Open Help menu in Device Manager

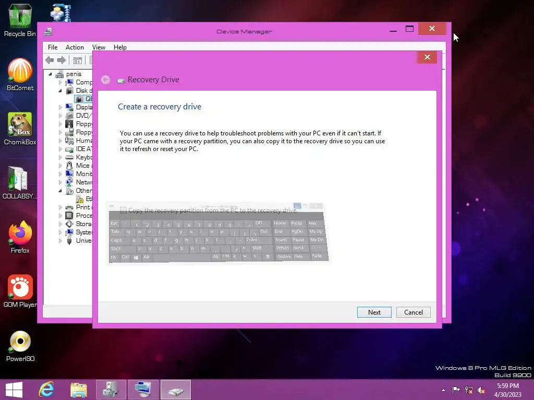tap(120, 47)
